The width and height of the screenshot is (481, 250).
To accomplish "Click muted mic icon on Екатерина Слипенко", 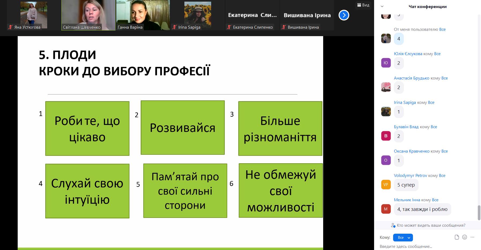I will [229, 27].
